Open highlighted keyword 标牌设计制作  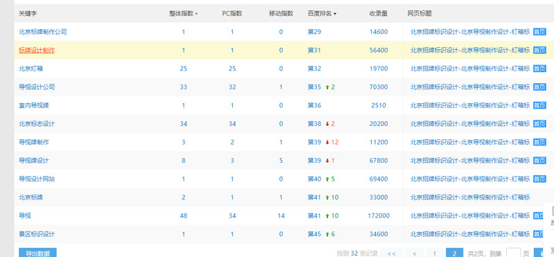click(37, 50)
